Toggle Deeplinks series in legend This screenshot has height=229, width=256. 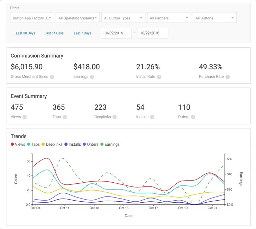[x=52, y=144]
